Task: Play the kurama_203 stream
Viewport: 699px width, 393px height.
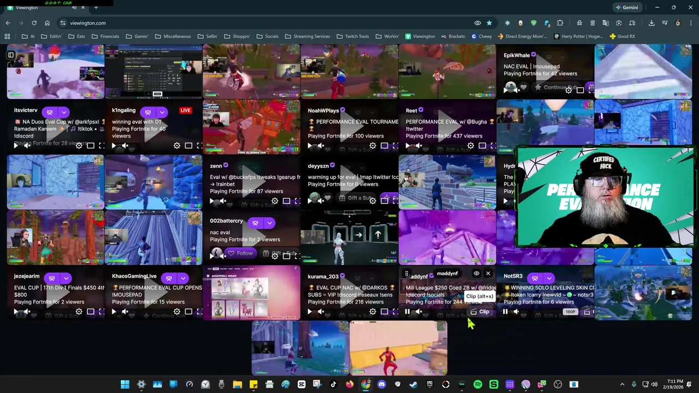Action: (x=310, y=312)
